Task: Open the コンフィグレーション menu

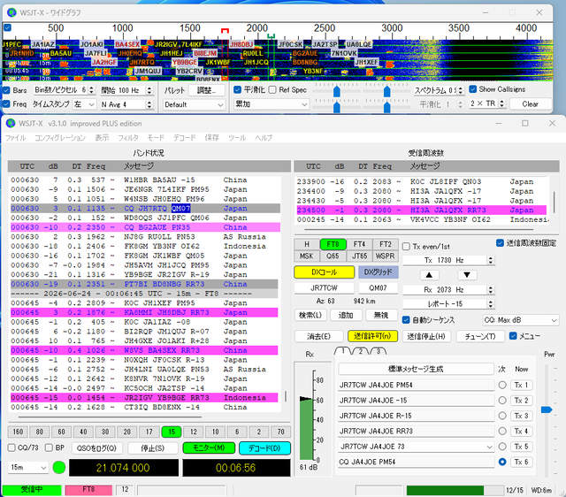Action: pyautogui.click(x=60, y=137)
